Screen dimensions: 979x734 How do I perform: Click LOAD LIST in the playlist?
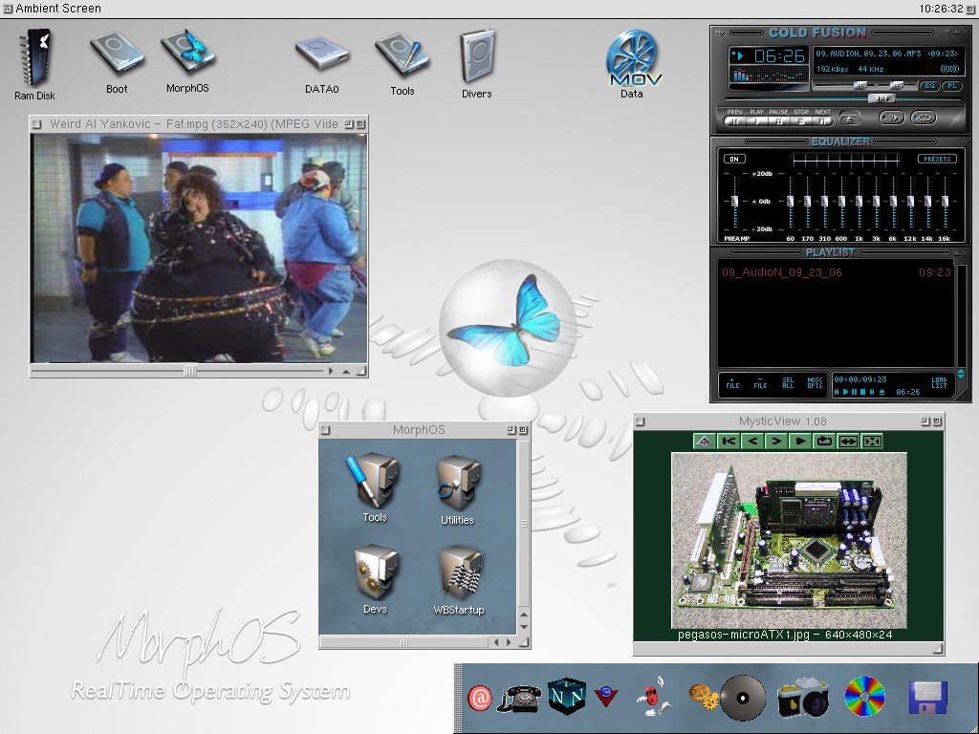coord(939,382)
